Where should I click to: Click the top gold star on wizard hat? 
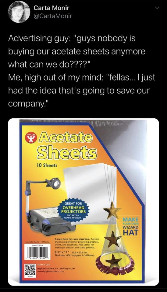pos(112,210)
